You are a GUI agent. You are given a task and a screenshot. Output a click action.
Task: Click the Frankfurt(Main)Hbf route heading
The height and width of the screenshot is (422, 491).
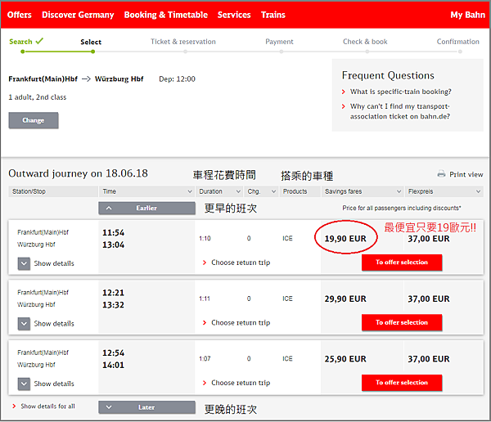[43, 79]
